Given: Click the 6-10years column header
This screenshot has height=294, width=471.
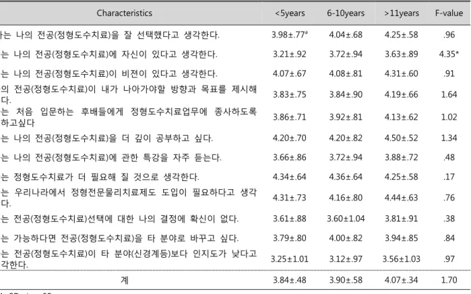Looking at the screenshot, I should [x=346, y=13].
